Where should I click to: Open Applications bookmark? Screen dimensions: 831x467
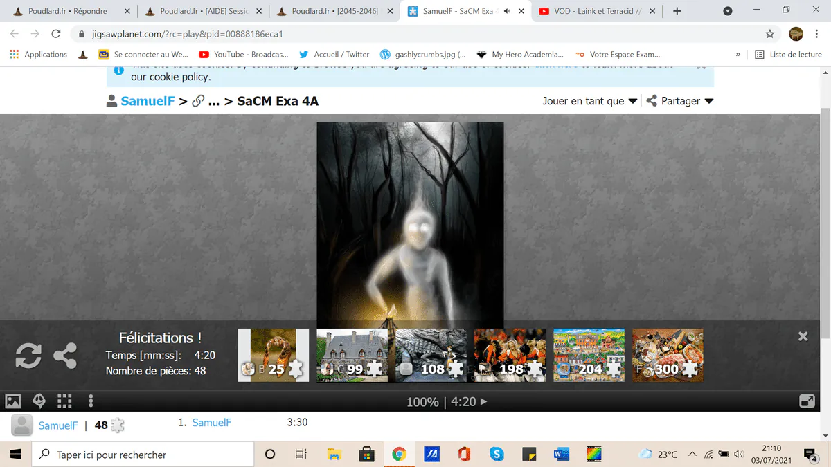(x=39, y=54)
